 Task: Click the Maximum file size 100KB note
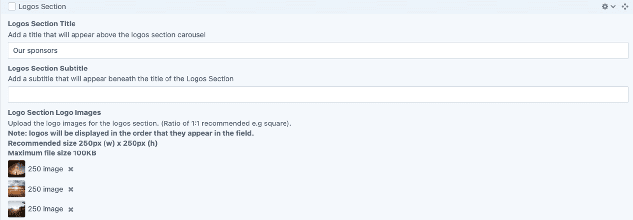[52, 153]
